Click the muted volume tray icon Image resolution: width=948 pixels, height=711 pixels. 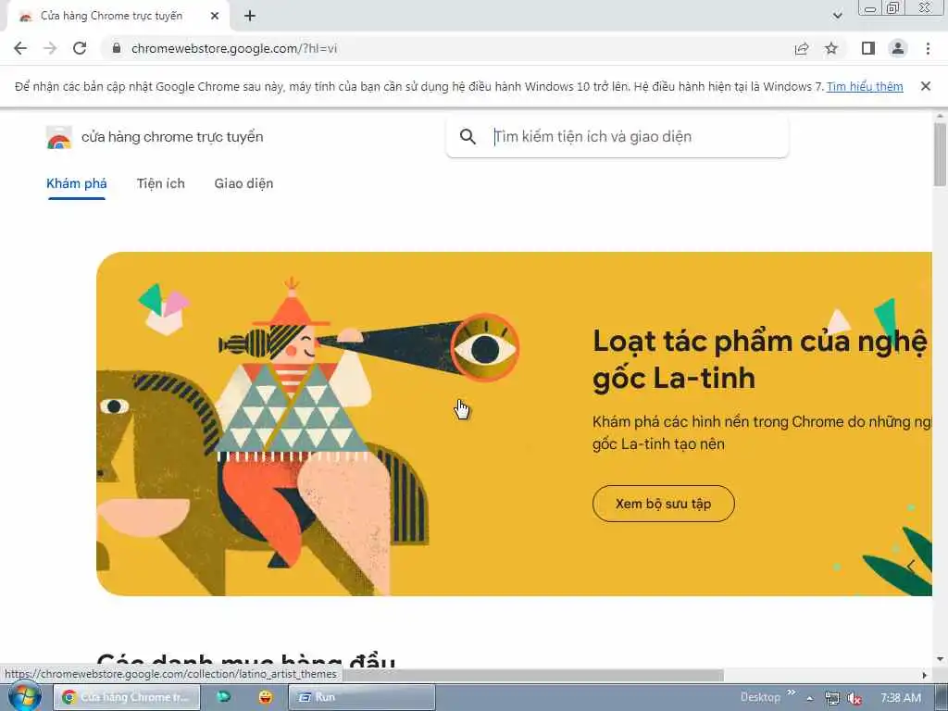tap(854, 698)
